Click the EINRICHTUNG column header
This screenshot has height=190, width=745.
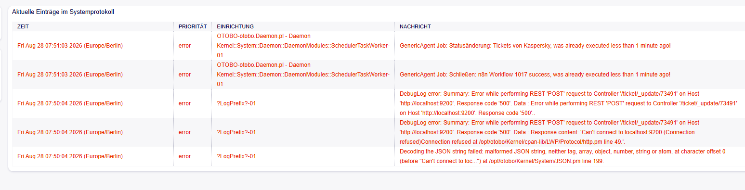tap(235, 26)
